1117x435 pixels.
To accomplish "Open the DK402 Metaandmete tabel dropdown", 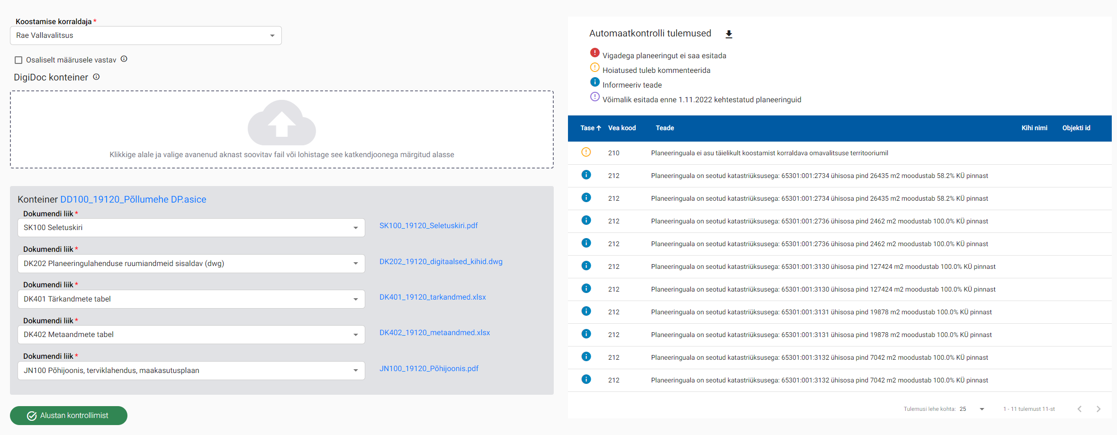I will click(x=191, y=335).
